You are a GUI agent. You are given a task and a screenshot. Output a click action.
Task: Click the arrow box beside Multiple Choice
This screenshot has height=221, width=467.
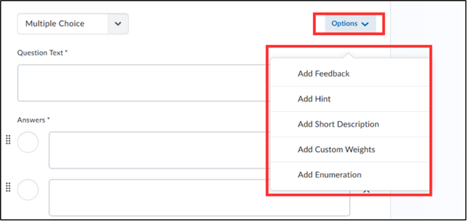coord(118,24)
